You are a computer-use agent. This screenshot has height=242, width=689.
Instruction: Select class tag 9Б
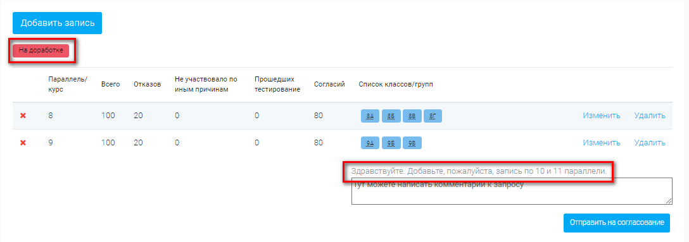(391, 143)
